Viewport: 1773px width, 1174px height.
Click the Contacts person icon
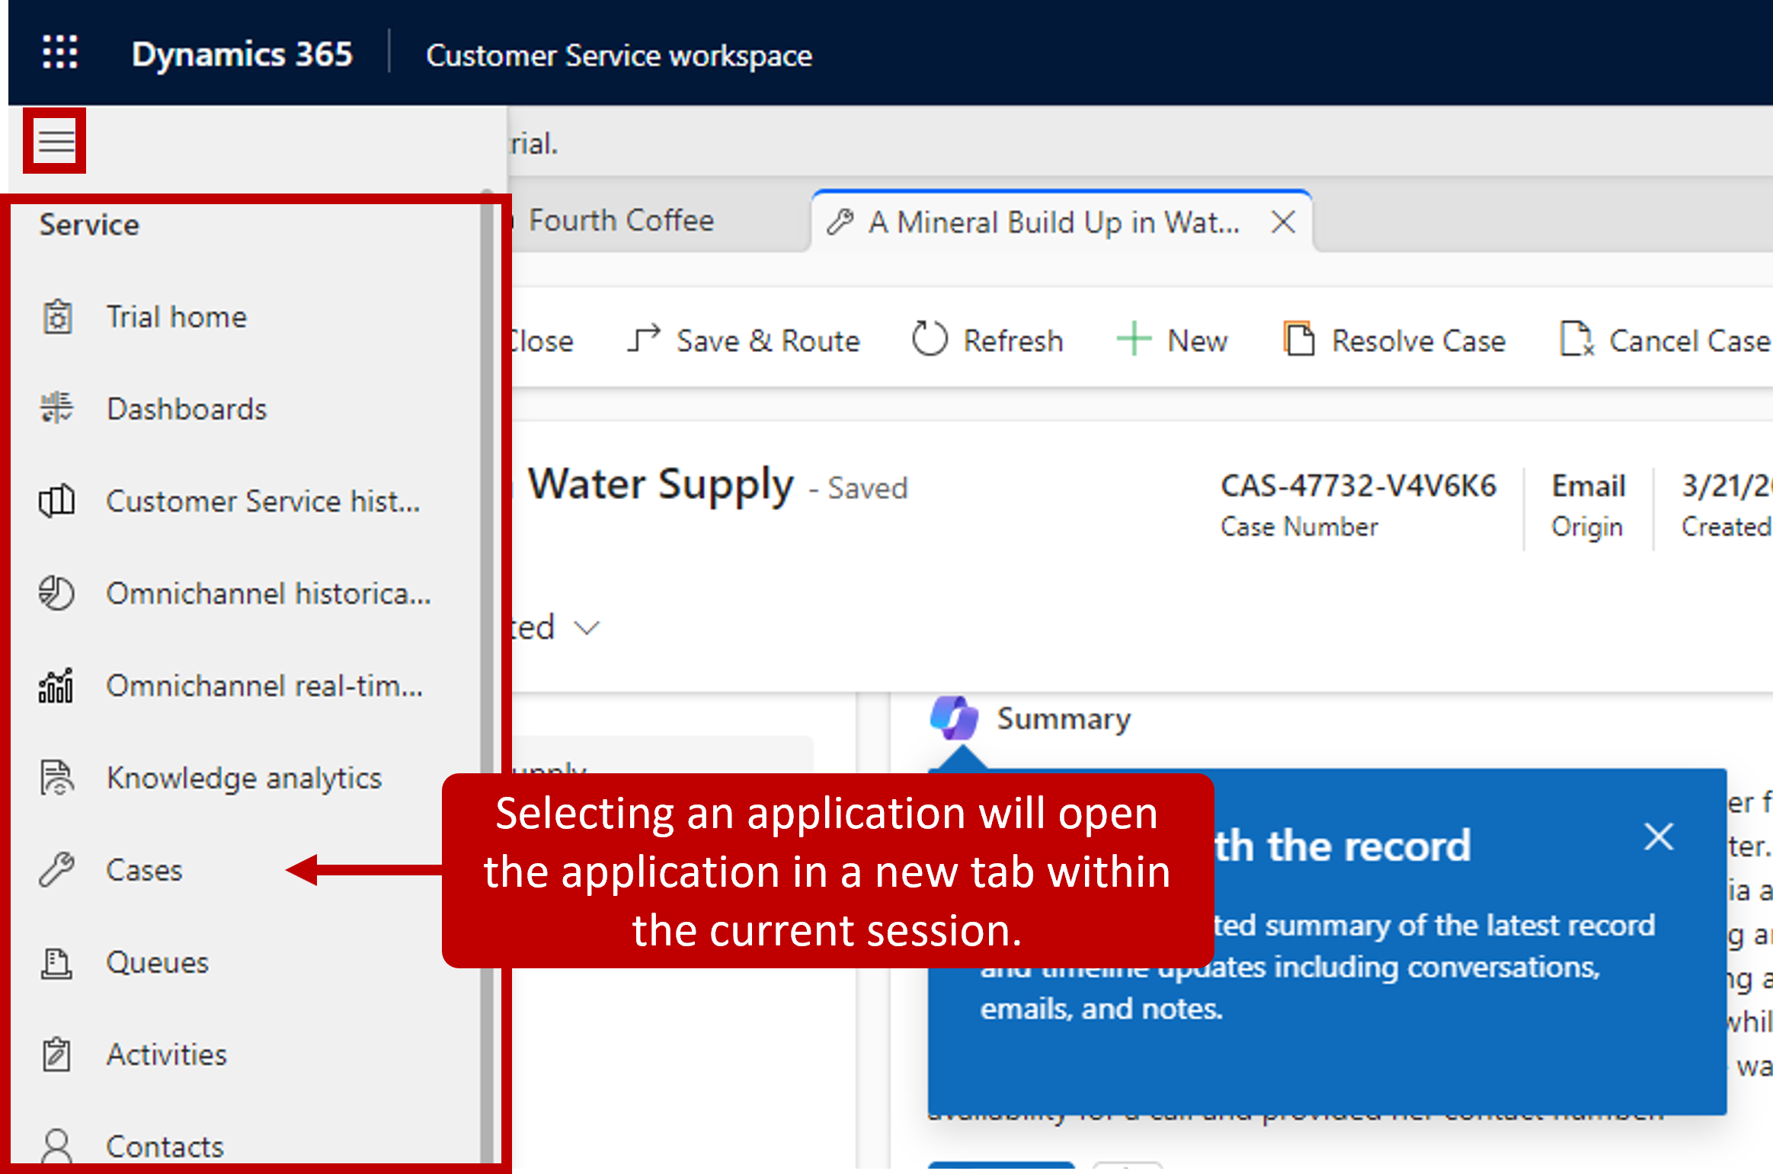[57, 1146]
